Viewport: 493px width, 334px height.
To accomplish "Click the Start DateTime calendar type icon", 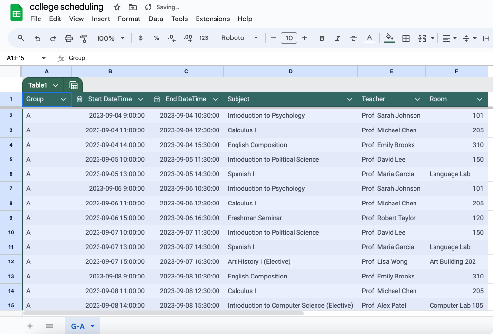I will pos(79,99).
